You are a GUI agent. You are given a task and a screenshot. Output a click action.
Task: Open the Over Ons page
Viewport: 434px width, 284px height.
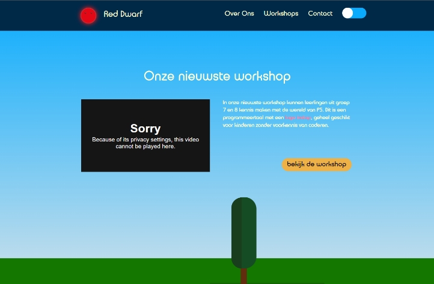[x=239, y=13]
